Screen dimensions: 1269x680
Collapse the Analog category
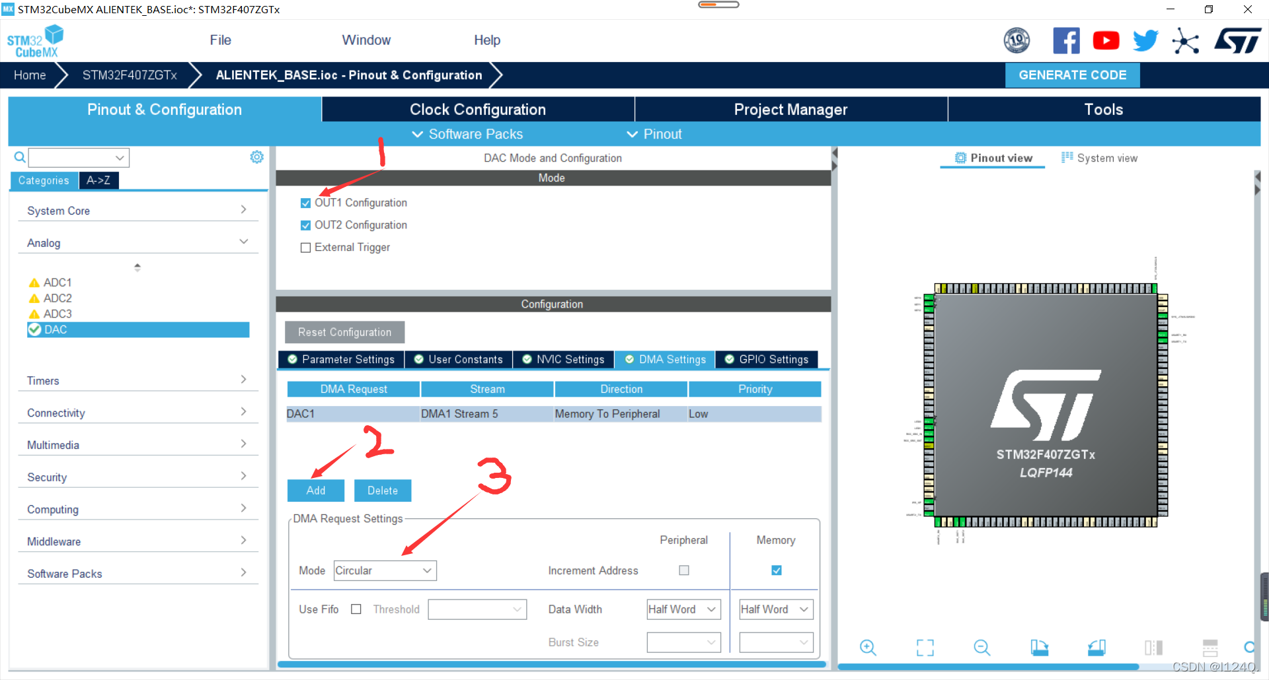[x=137, y=243]
